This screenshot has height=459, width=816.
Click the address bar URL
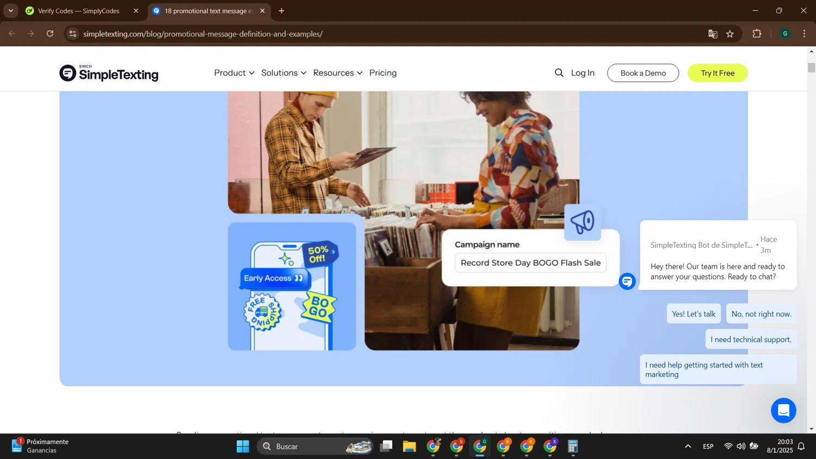tap(203, 34)
